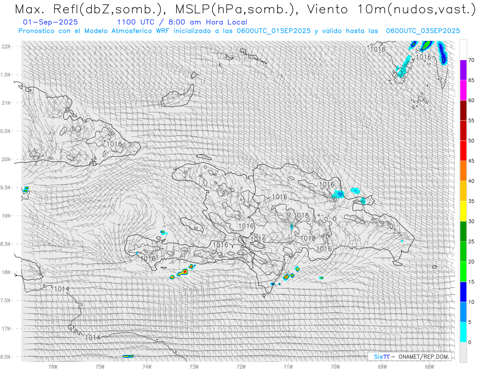Image resolution: width=482 pixels, height=372 pixels.
Task: Pick the cyan 0–5 dBZ colorbar segment
Action: tap(463, 332)
